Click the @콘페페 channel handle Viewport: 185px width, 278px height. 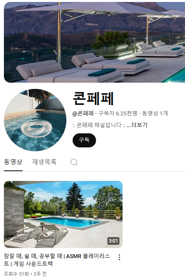pos(83,113)
